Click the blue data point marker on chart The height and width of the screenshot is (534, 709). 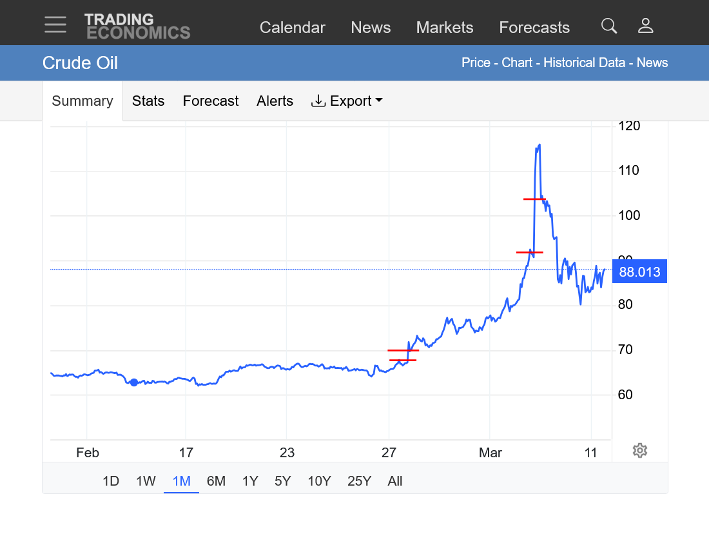(x=133, y=382)
